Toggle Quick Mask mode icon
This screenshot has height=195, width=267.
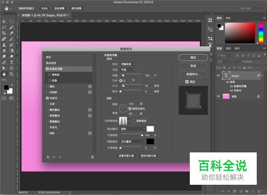(4, 98)
